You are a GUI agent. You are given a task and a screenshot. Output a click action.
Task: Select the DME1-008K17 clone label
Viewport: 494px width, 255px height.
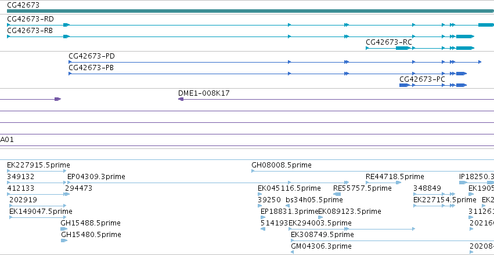[204, 93]
